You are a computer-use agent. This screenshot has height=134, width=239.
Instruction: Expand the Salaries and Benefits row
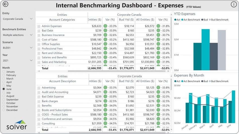[39, 58]
